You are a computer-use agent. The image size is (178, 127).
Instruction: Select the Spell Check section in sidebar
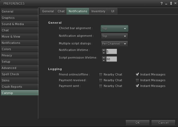(x=19, y=74)
